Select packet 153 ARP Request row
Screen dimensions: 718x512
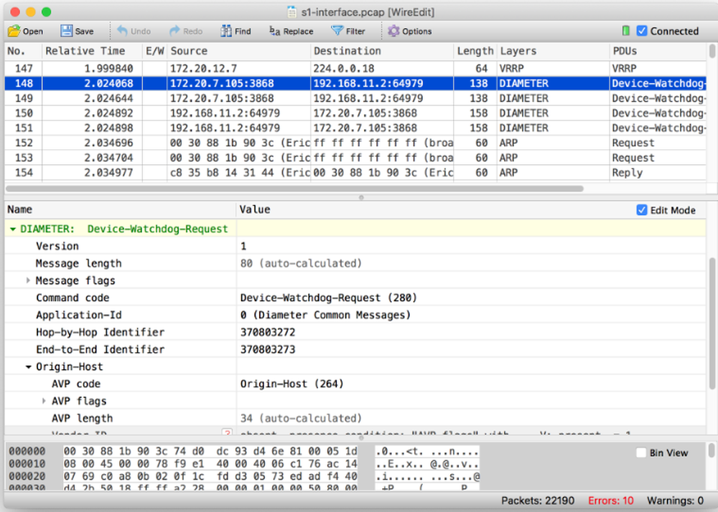pyautogui.click(x=355, y=158)
